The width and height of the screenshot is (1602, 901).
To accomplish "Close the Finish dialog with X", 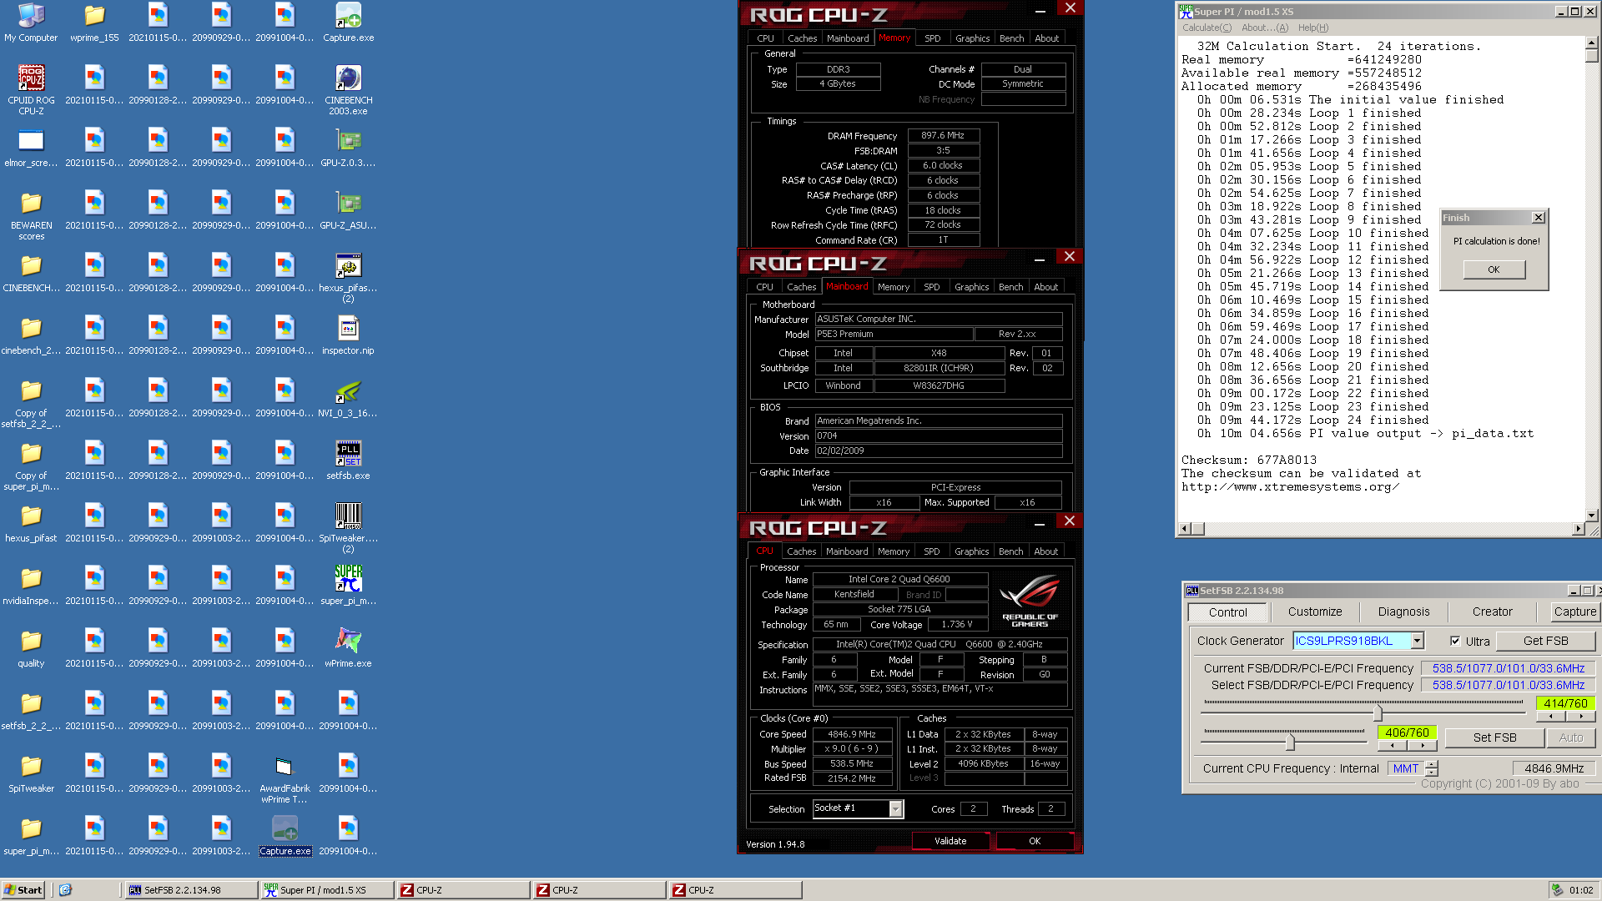I will [1539, 218].
